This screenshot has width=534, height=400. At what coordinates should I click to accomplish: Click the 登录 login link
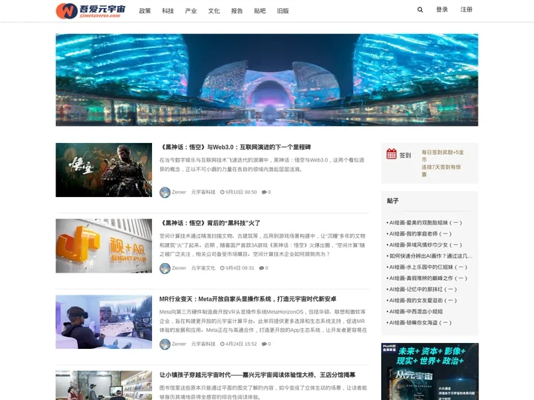click(x=442, y=10)
